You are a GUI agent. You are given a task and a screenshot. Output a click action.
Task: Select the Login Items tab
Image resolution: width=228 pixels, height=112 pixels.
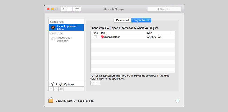pos(141,20)
